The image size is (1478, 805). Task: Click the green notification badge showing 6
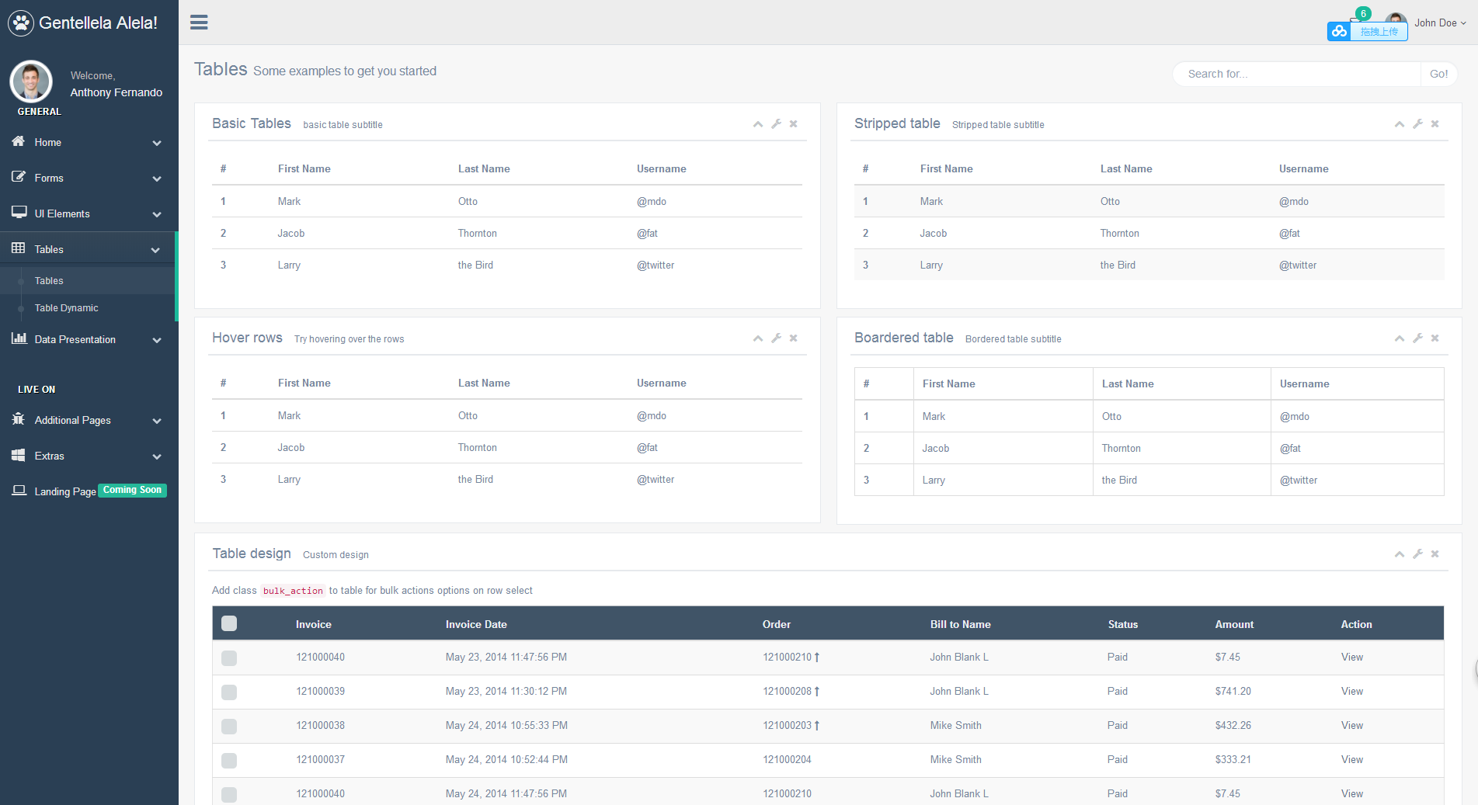[1363, 14]
